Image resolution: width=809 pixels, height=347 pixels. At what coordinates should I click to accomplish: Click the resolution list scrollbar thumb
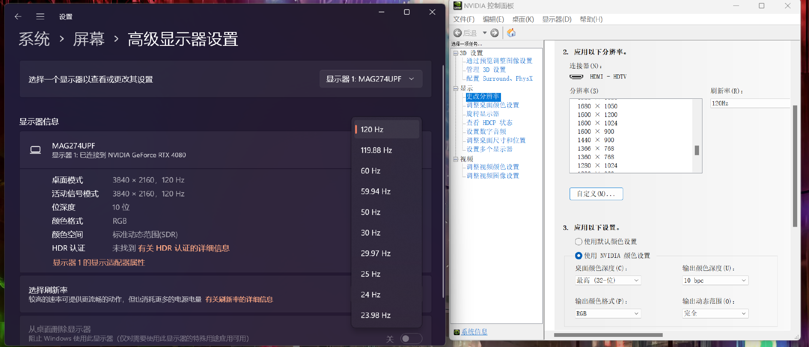pyautogui.click(x=697, y=150)
